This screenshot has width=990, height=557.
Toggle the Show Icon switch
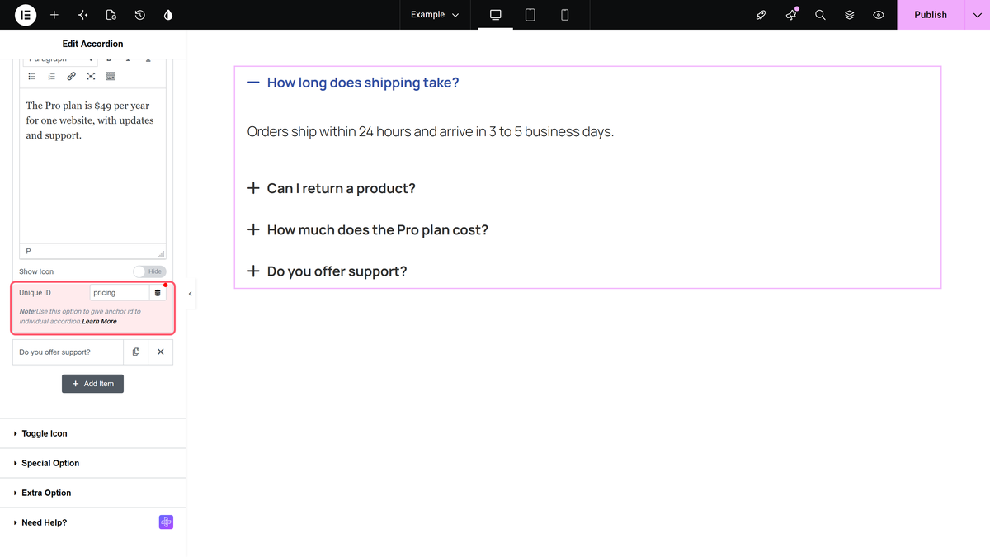[x=149, y=271]
